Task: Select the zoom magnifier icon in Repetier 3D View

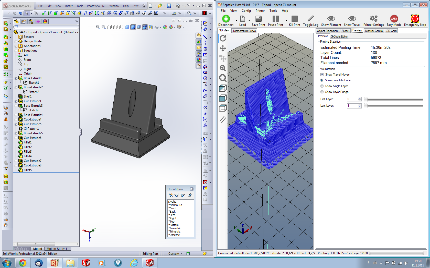Action: (x=223, y=68)
